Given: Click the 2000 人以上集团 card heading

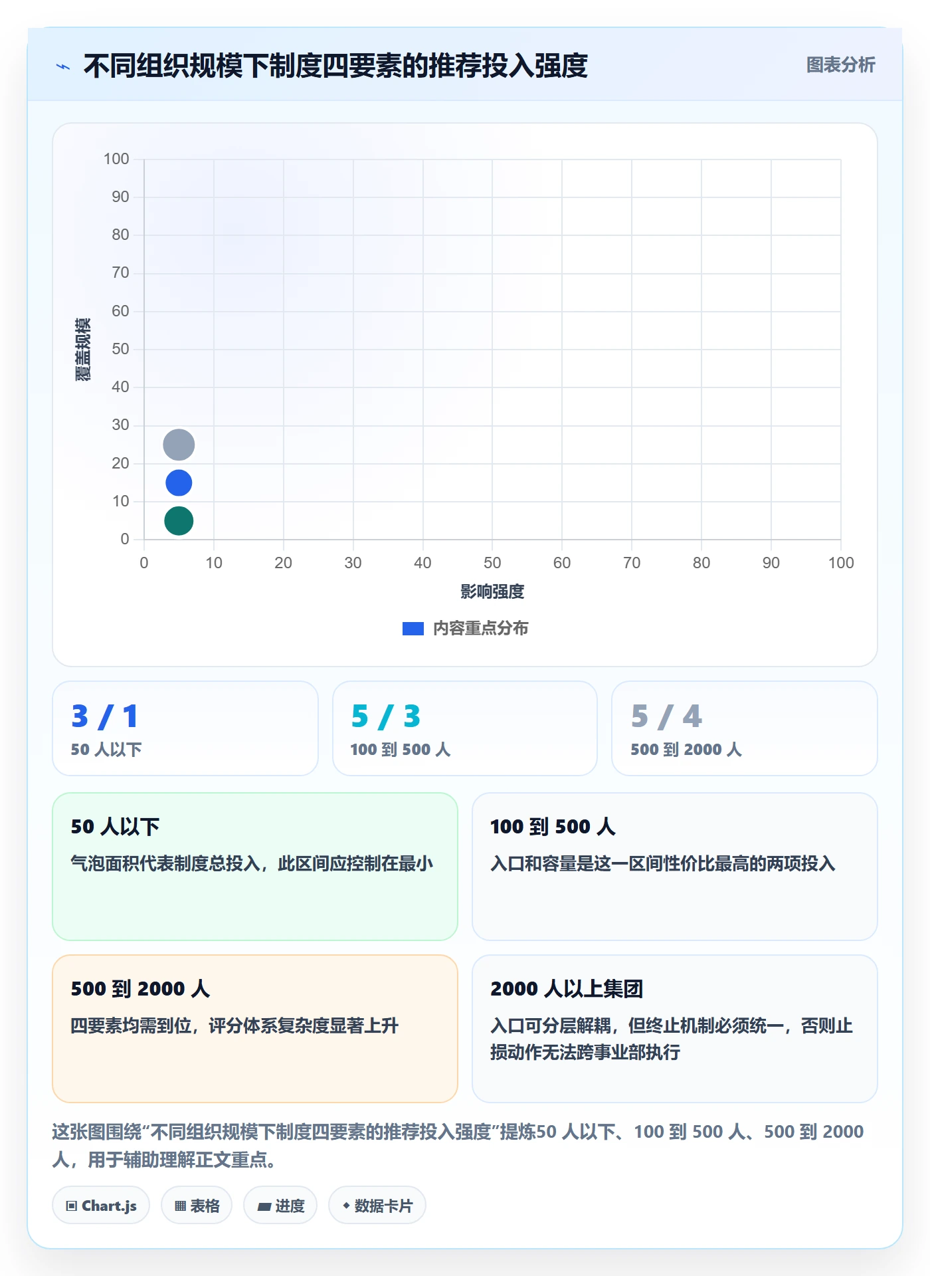Looking at the screenshot, I should click(x=567, y=989).
